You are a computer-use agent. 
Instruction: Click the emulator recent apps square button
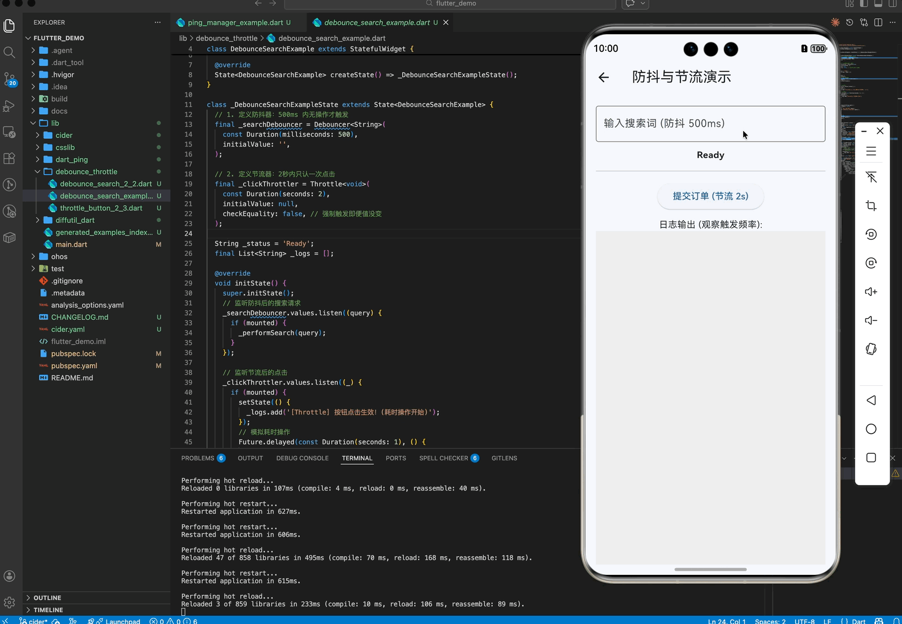(871, 458)
